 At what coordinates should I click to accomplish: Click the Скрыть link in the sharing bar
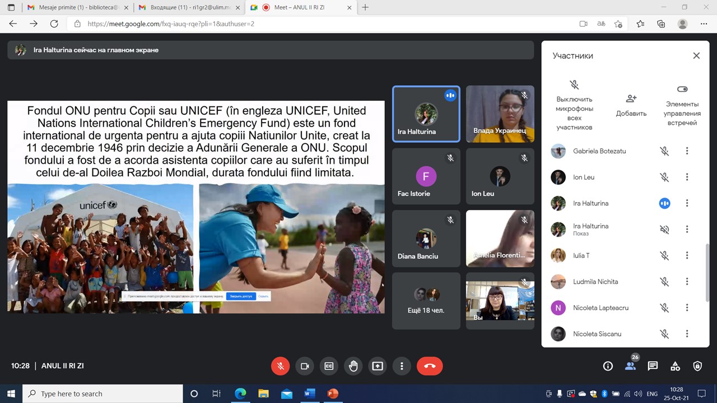(x=263, y=296)
